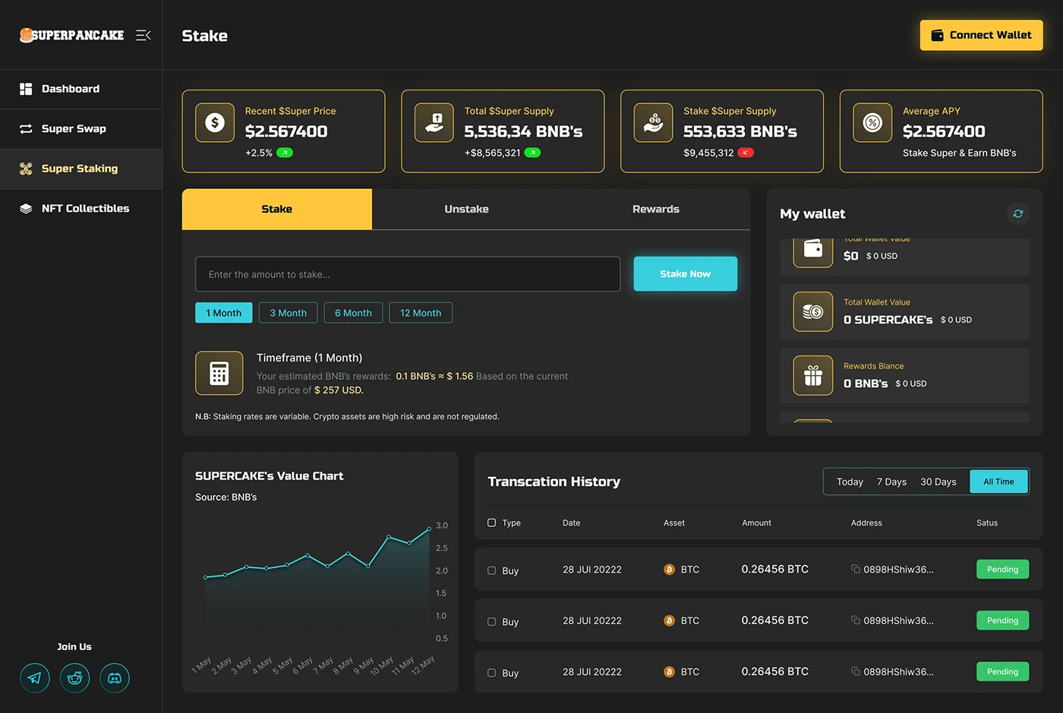Check the first Buy transaction row

493,570
